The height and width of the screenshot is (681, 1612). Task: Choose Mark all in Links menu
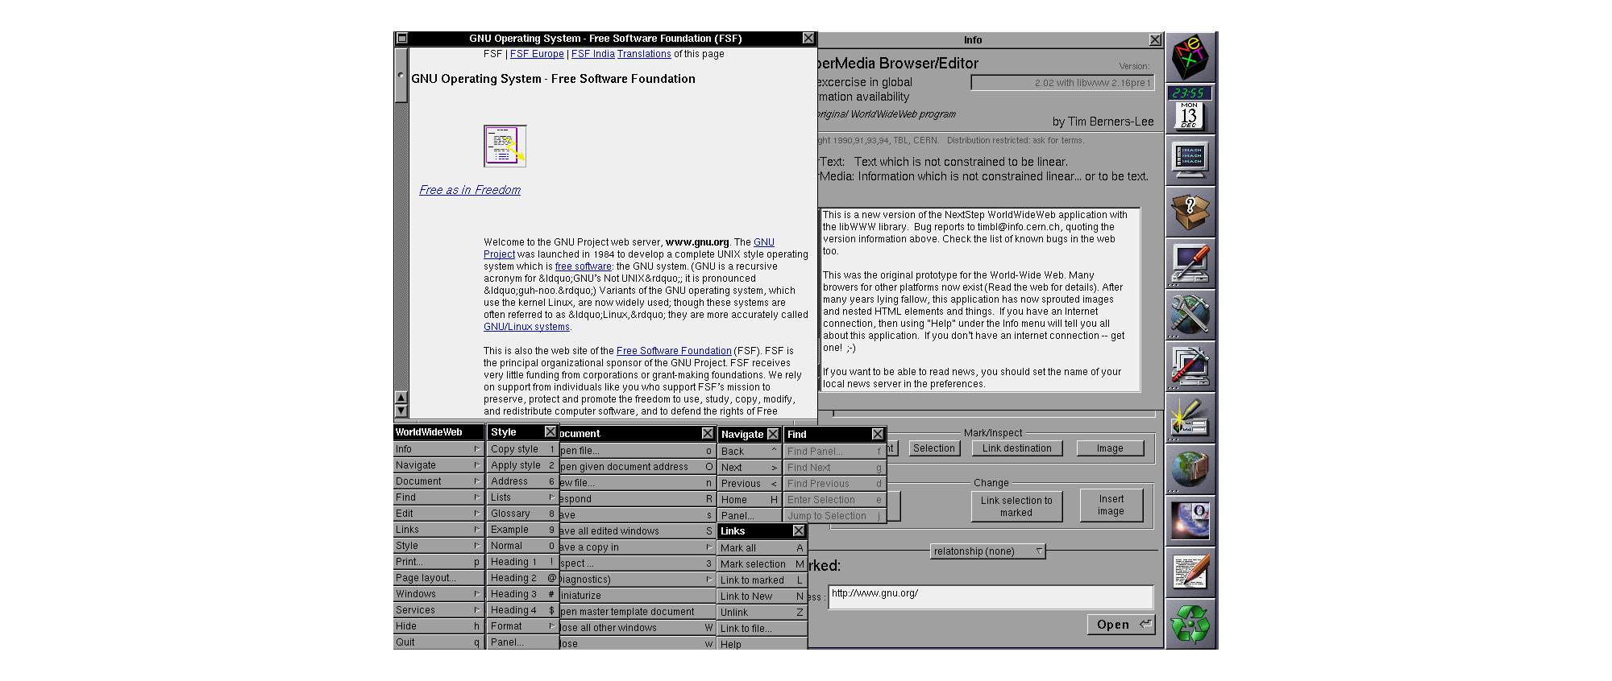[762, 548]
